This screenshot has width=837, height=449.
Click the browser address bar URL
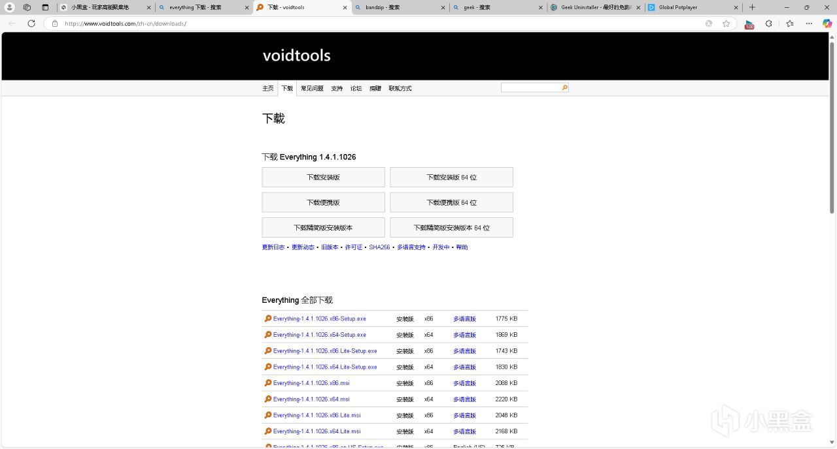[x=126, y=23]
